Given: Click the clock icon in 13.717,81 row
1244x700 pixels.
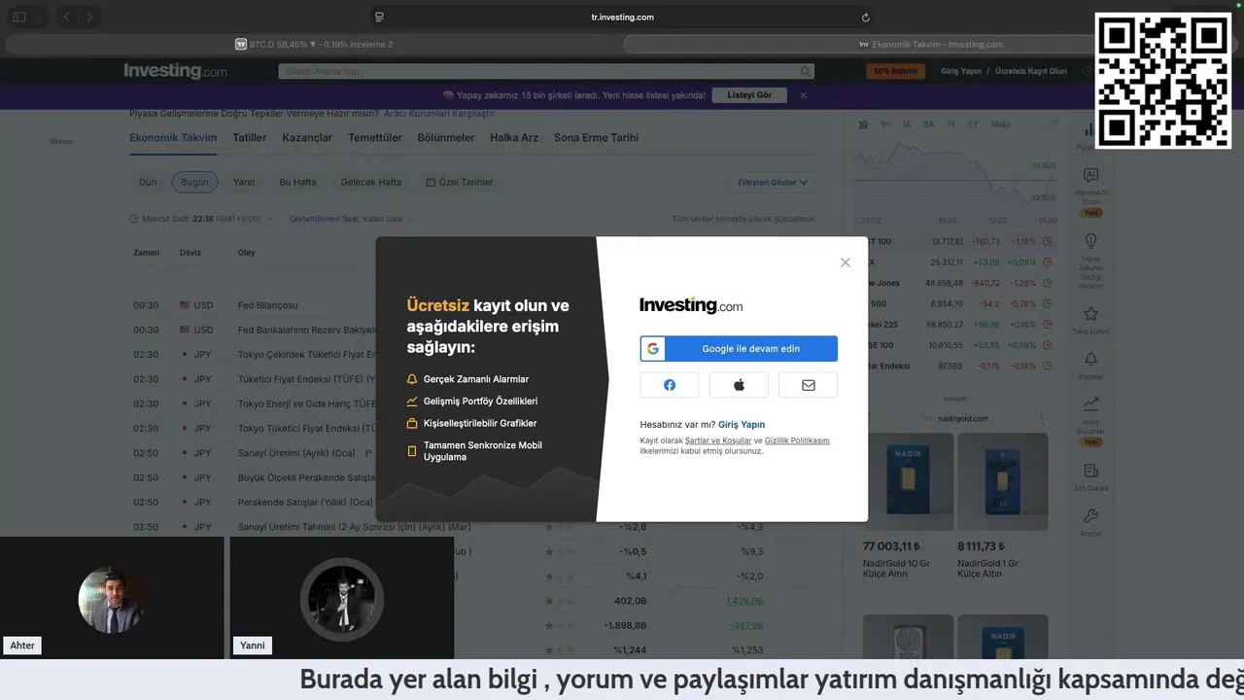Looking at the screenshot, I should (x=1047, y=241).
